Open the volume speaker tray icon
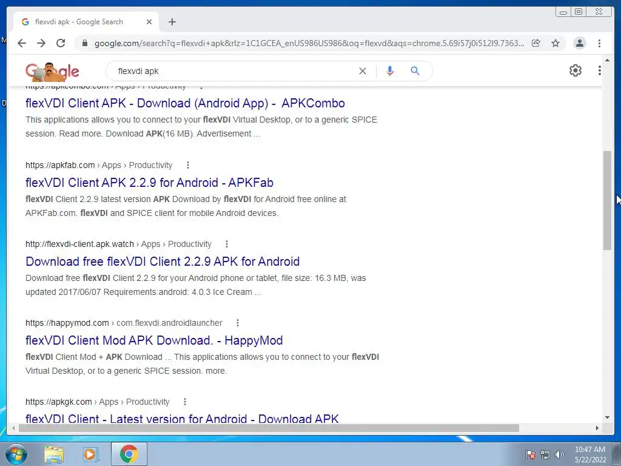The width and height of the screenshot is (621, 466). click(560, 454)
